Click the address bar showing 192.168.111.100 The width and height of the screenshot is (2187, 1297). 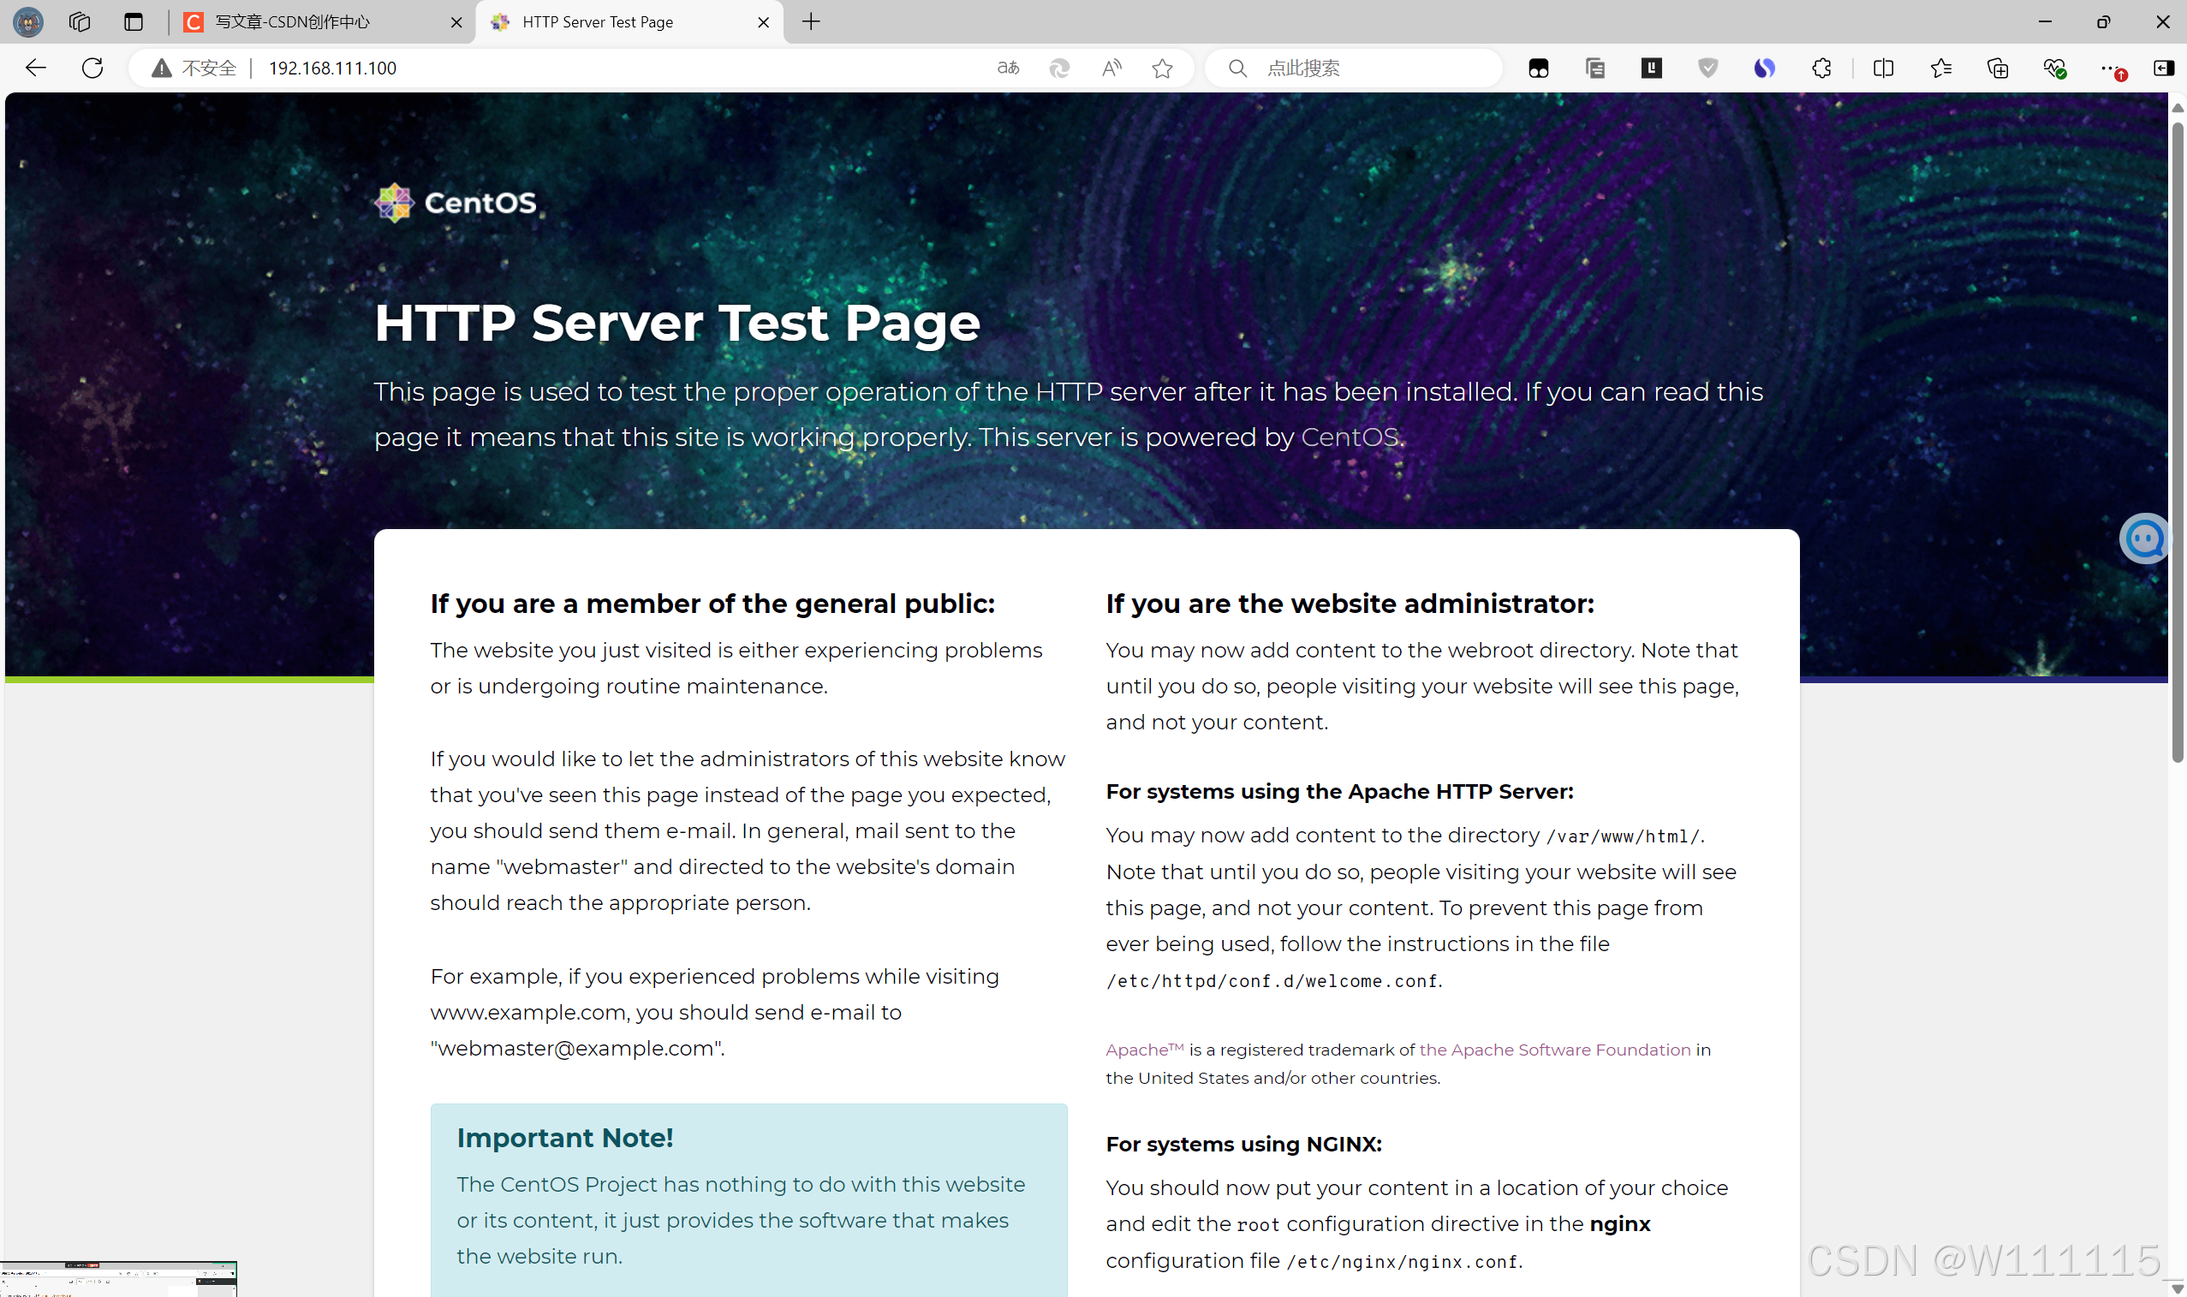pyautogui.click(x=332, y=68)
